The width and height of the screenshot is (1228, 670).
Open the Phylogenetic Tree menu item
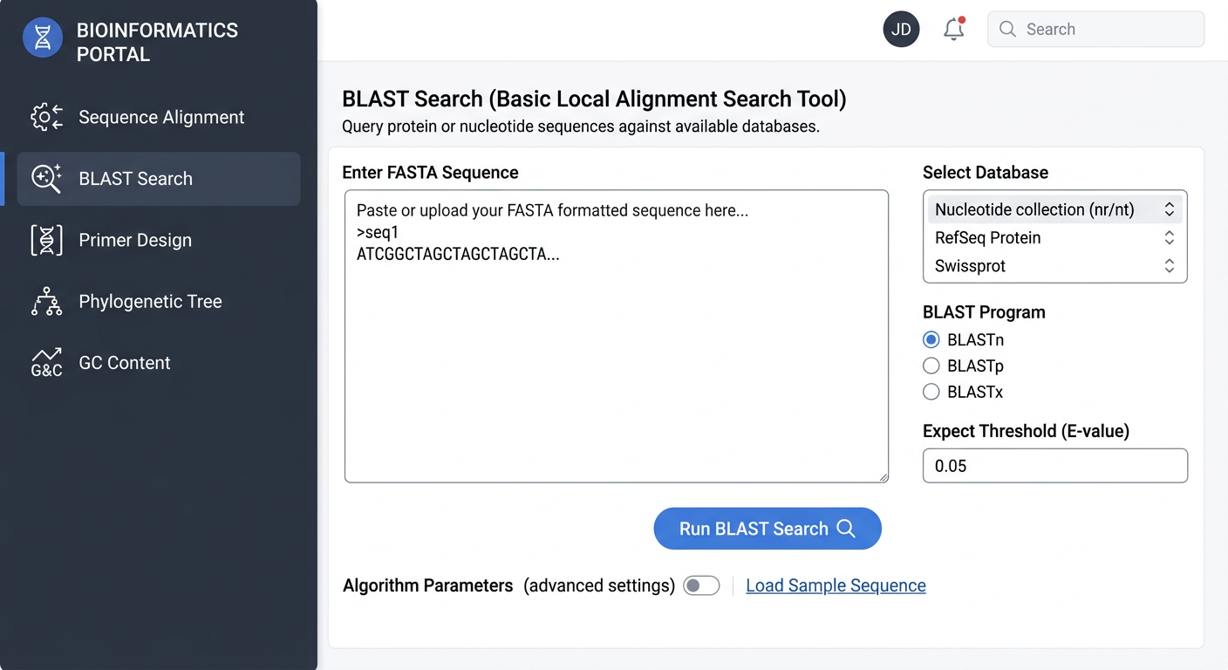coord(150,302)
